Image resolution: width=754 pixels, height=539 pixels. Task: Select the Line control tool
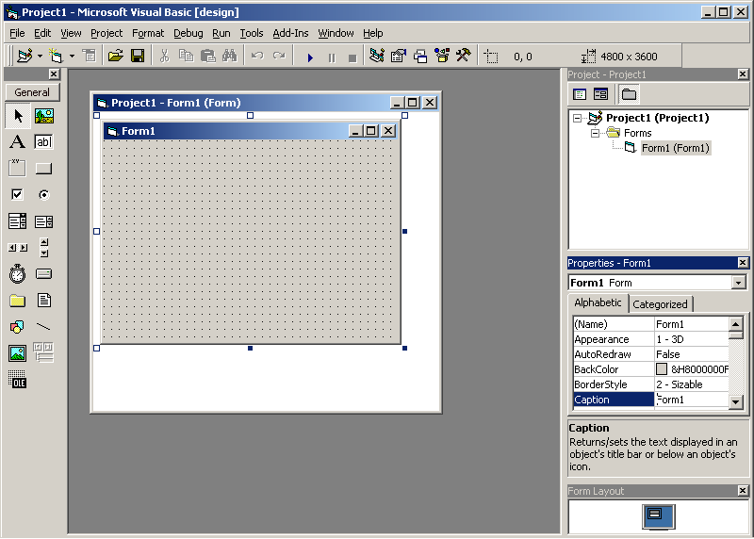pos(43,327)
